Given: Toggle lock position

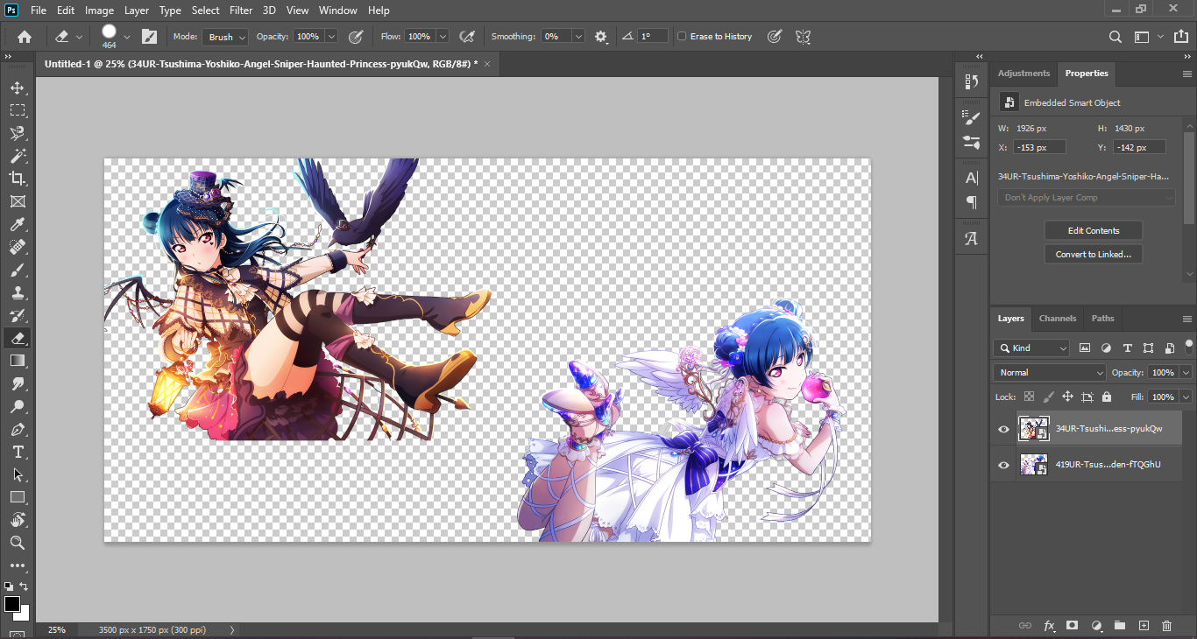Looking at the screenshot, I should point(1067,397).
